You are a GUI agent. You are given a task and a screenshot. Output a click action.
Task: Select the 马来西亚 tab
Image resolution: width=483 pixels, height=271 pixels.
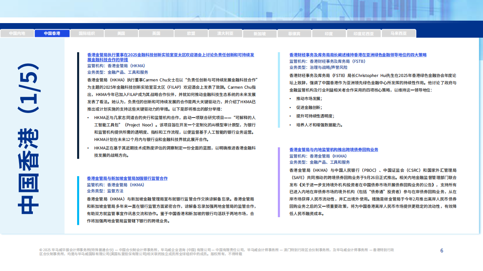[399, 34]
